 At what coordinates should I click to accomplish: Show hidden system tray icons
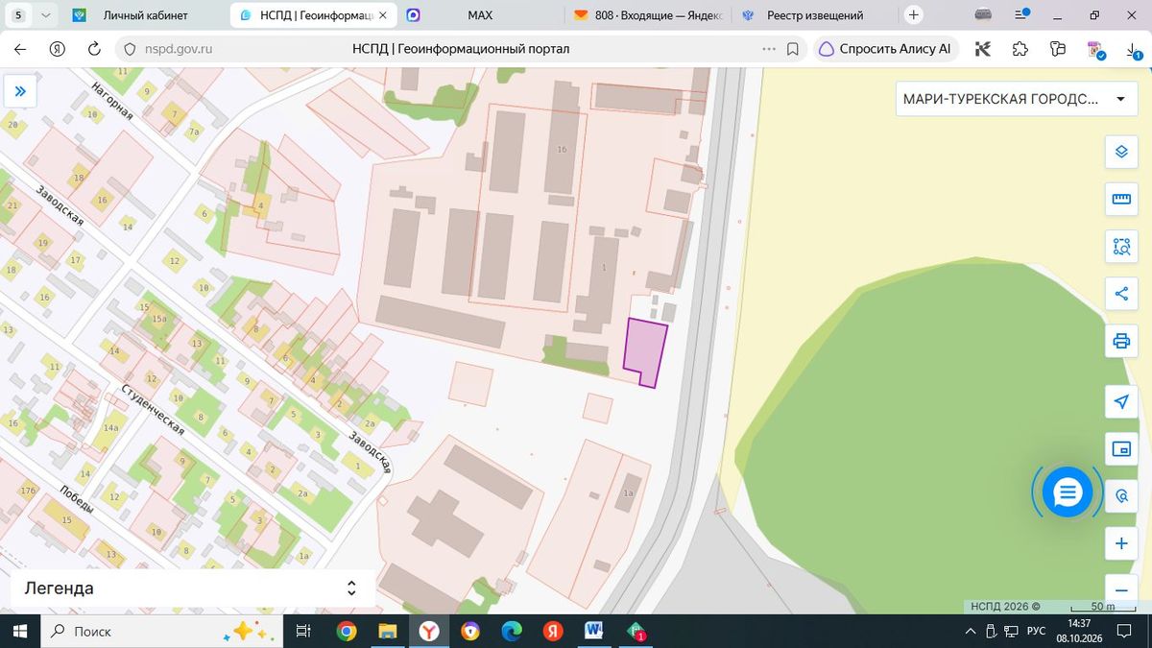pos(971,631)
